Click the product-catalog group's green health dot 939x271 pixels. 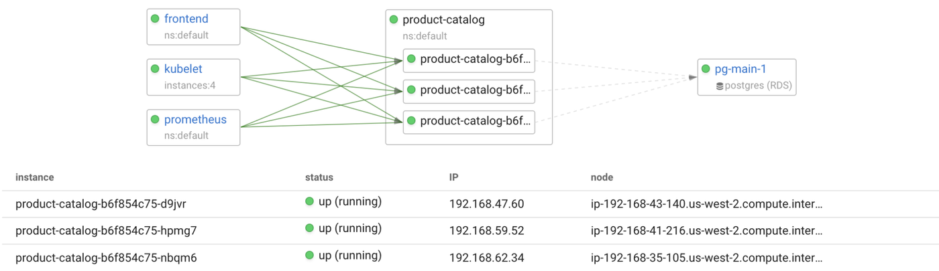point(394,19)
